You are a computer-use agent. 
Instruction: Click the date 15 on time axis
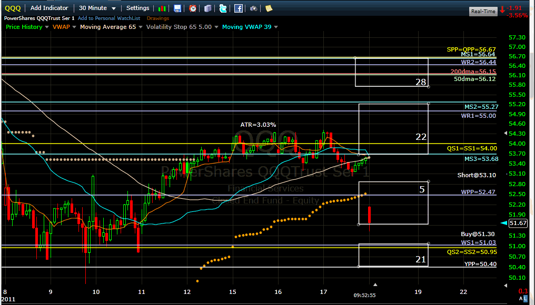[x=232, y=292]
